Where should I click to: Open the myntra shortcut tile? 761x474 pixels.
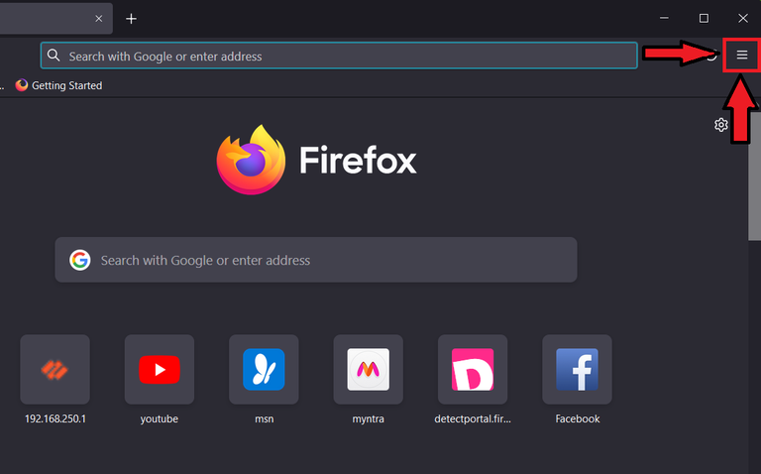click(369, 370)
